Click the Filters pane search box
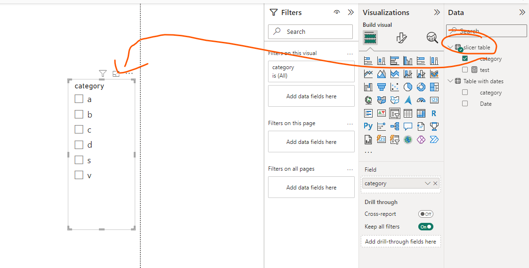529x268 pixels. 310,32
